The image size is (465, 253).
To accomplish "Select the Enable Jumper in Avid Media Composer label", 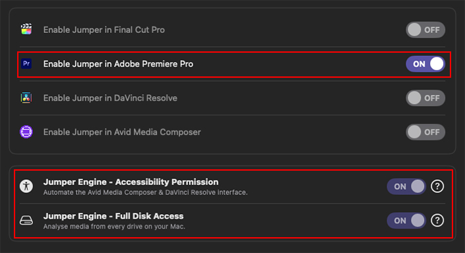I will coord(122,132).
